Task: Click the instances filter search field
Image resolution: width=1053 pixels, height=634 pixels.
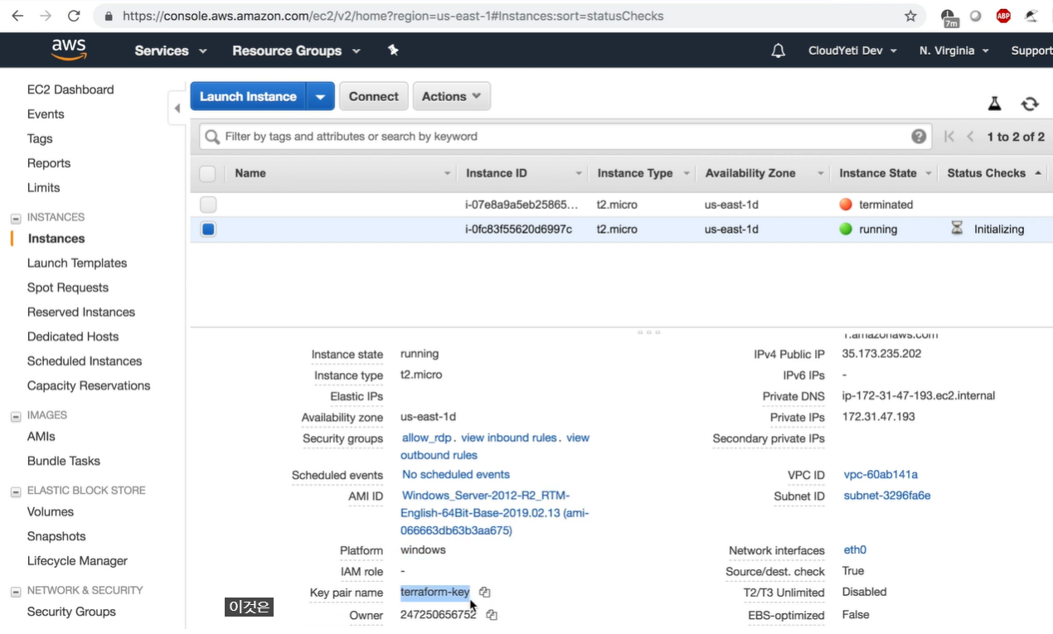Action: (x=564, y=136)
